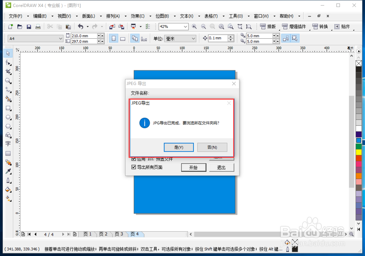365x256 pixels.
Task: Click the Table tool icon
Action: (8, 154)
